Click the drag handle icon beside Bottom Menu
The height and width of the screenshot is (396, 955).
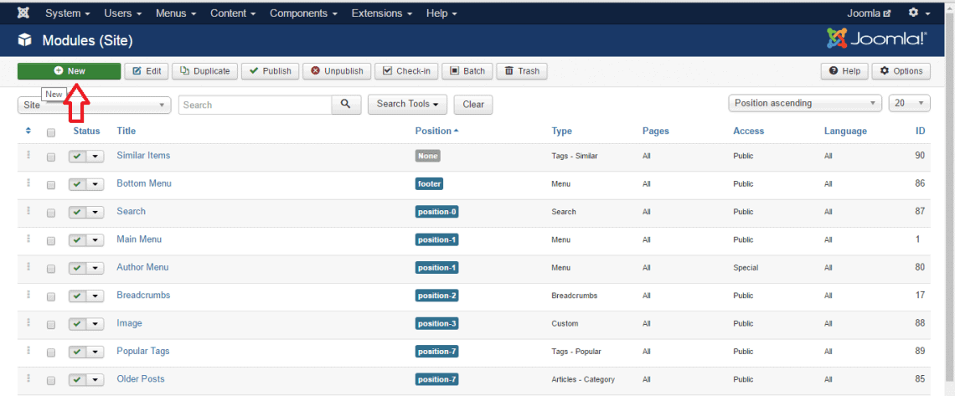coord(28,183)
